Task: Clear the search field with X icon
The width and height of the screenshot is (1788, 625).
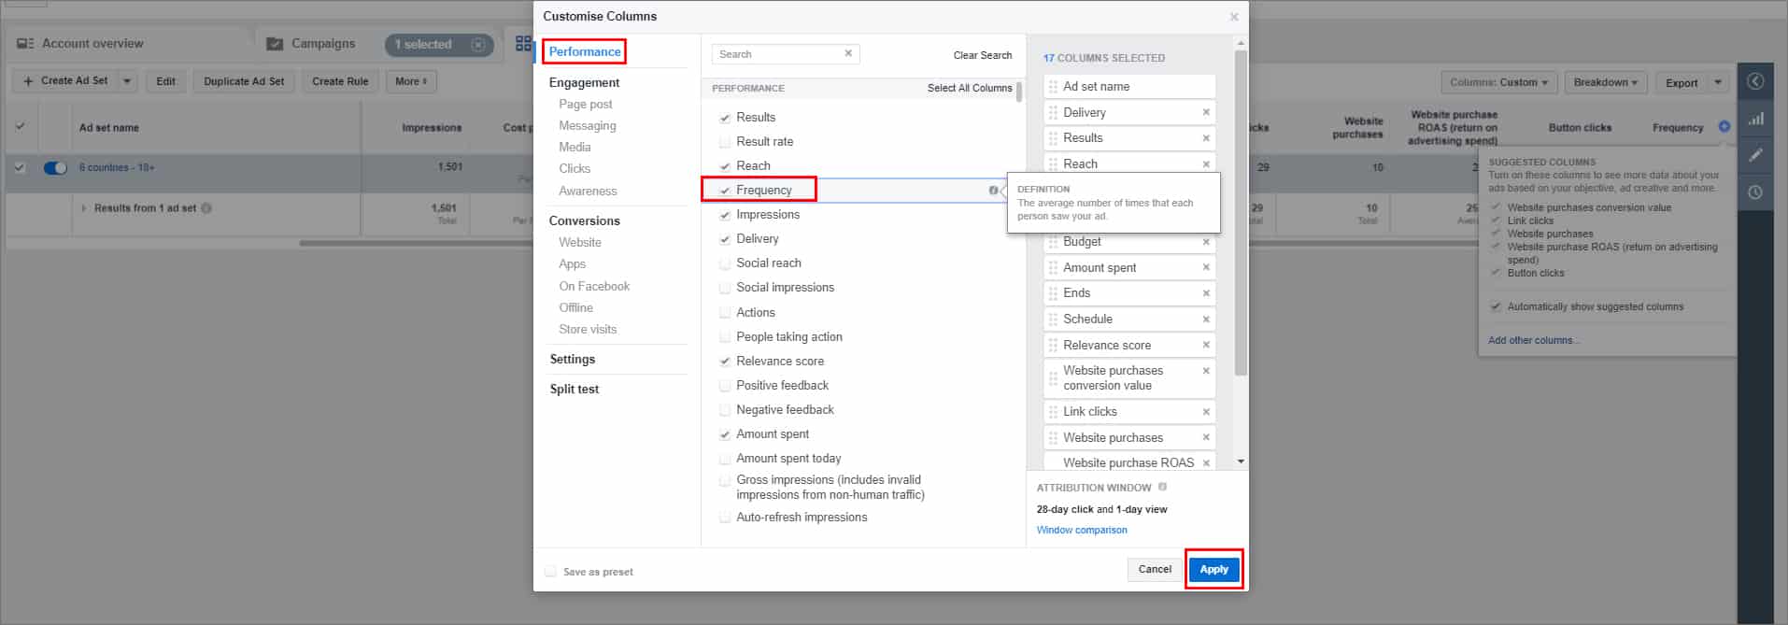Action: [x=848, y=54]
